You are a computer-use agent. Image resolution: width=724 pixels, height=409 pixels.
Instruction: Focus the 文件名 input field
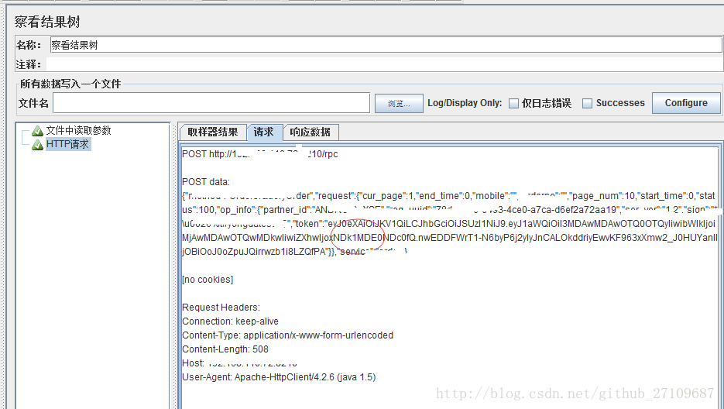click(x=211, y=102)
